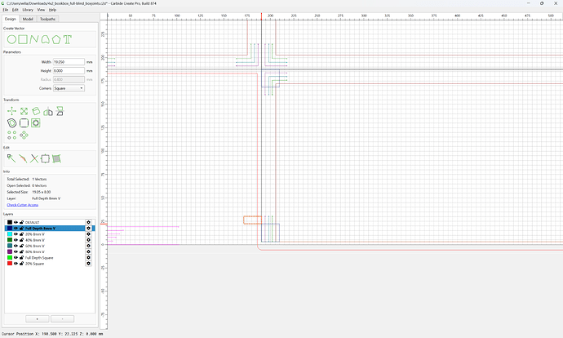The height and width of the screenshot is (338, 563).
Task: Open settings gear for 20% Square layer
Action: 88,263
